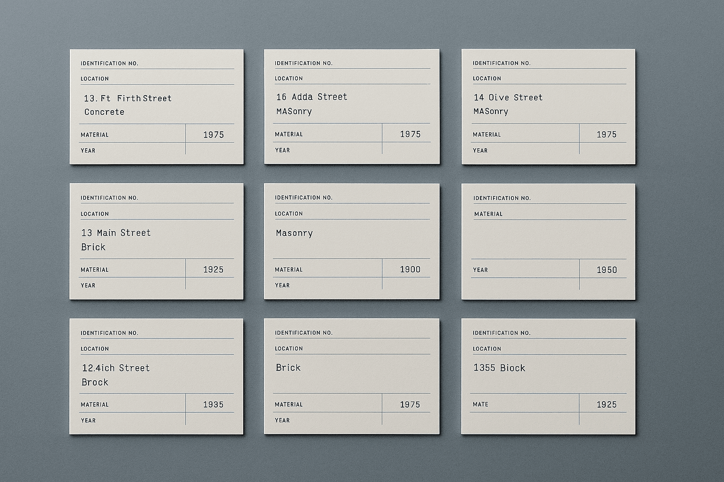This screenshot has width=724, height=482.
Task: Click IDENTIFICATION NO. on the 14 Oive Street card
Action: 502,63
